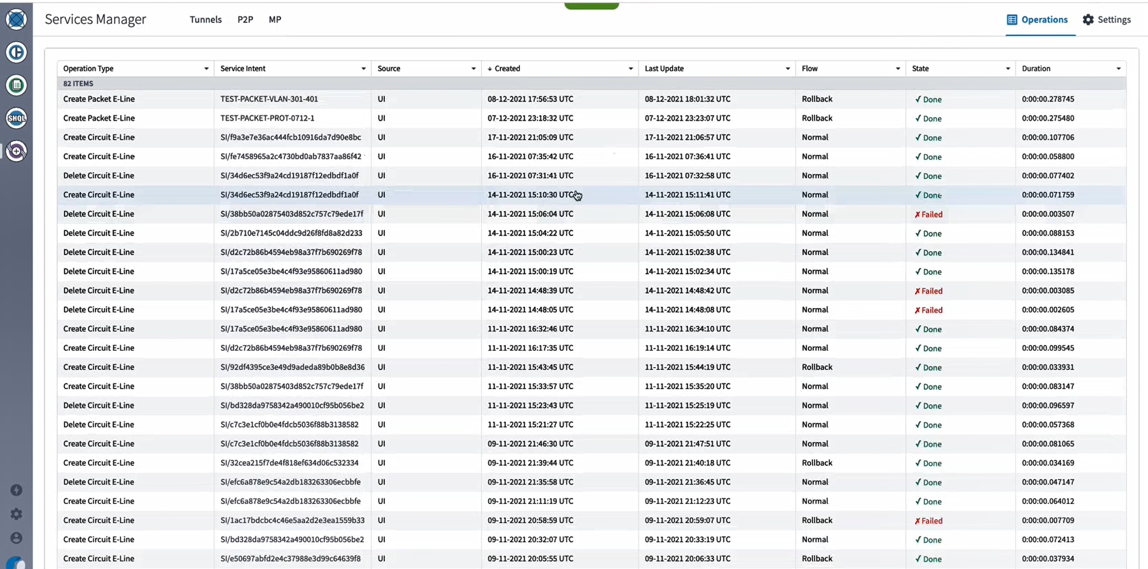
Task: Open the Flow column filter dropdown
Action: (898, 69)
